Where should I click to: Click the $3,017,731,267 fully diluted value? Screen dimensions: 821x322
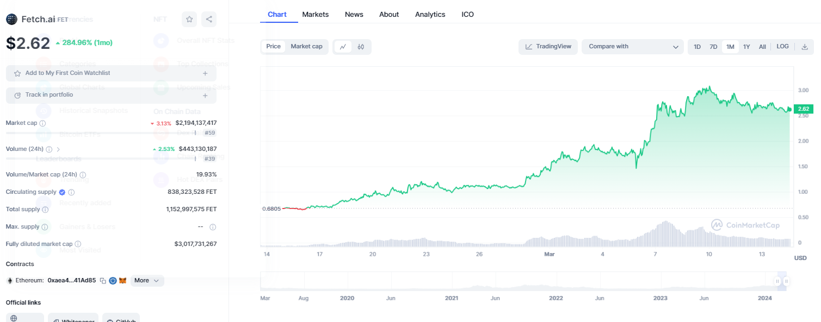(195, 244)
